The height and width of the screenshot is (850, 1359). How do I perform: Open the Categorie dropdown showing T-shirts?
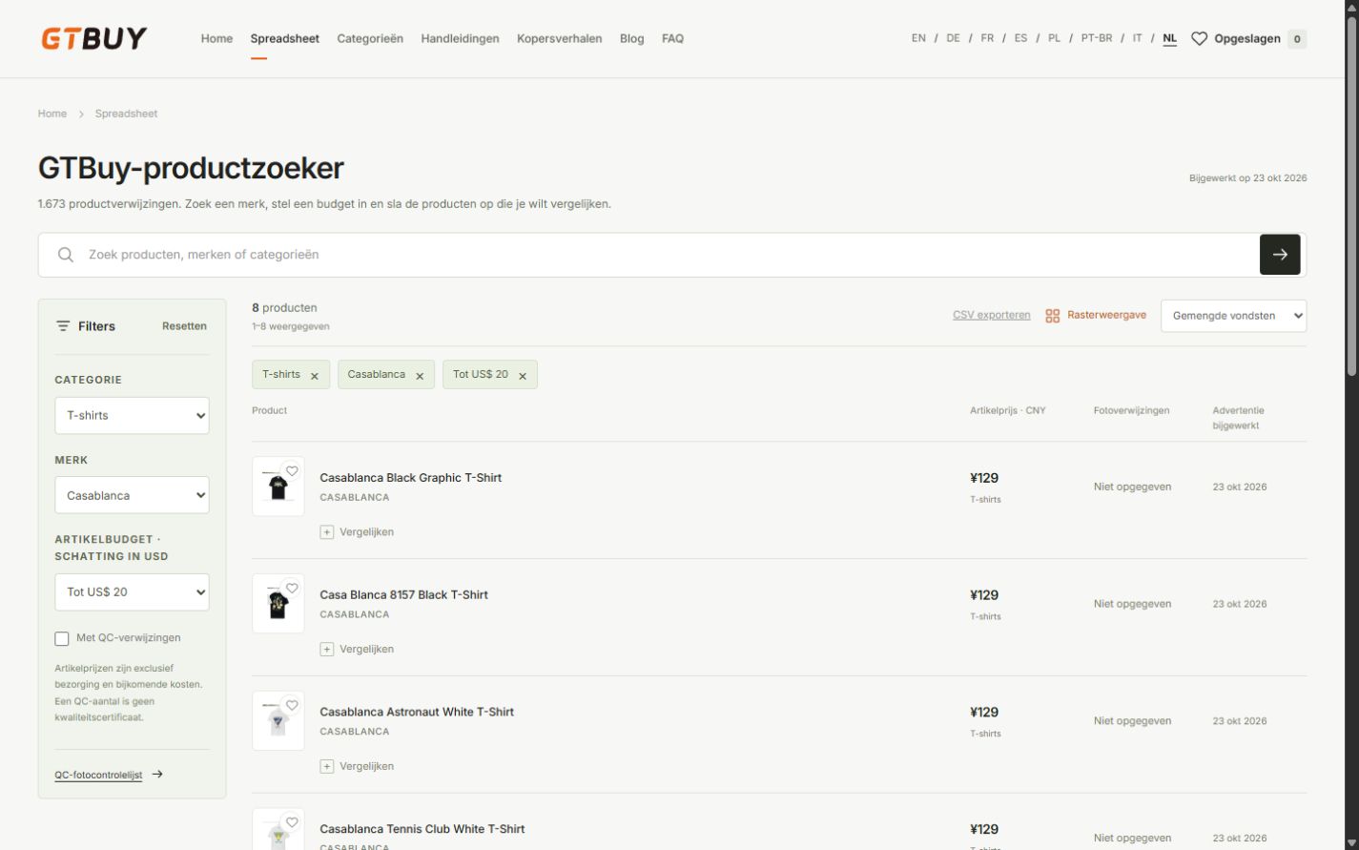tap(132, 416)
